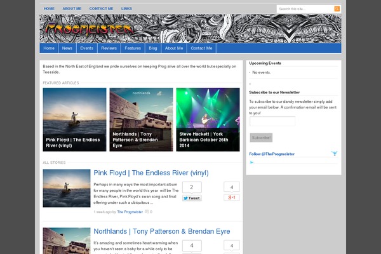Click the ALL STORIES label
This screenshot has height=254, width=381.
pos(54,163)
